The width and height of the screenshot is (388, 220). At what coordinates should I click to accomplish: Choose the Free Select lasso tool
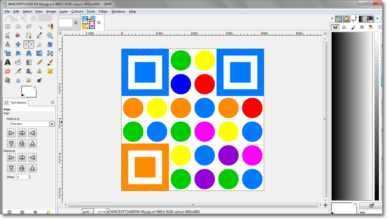pos(29,26)
